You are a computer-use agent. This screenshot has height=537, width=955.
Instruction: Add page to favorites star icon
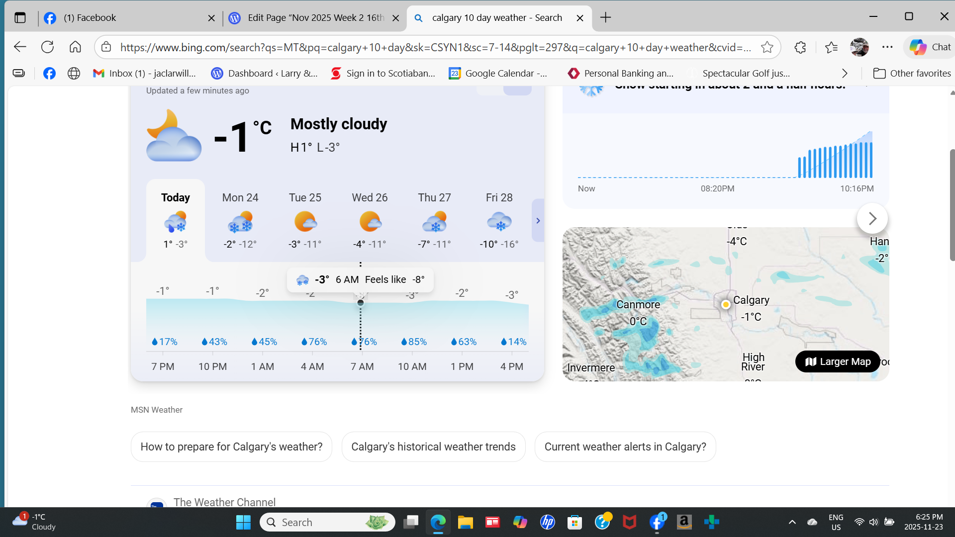point(767,47)
